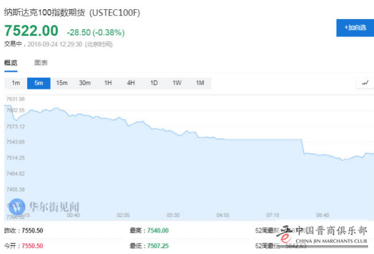The width and height of the screenshot is (374, 254).
Task: Set chart interval to 1W
Action: point(177,83)
